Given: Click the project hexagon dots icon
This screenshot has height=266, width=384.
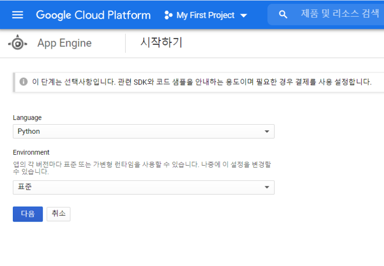Looking at the screenshot, I should click(x=169, y=15).
